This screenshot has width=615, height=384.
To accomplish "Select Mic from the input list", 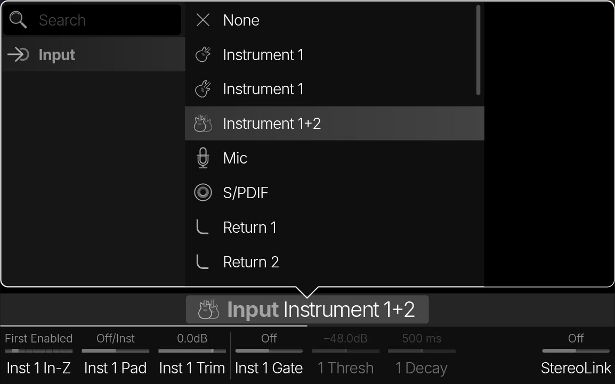I will point(235,158).
